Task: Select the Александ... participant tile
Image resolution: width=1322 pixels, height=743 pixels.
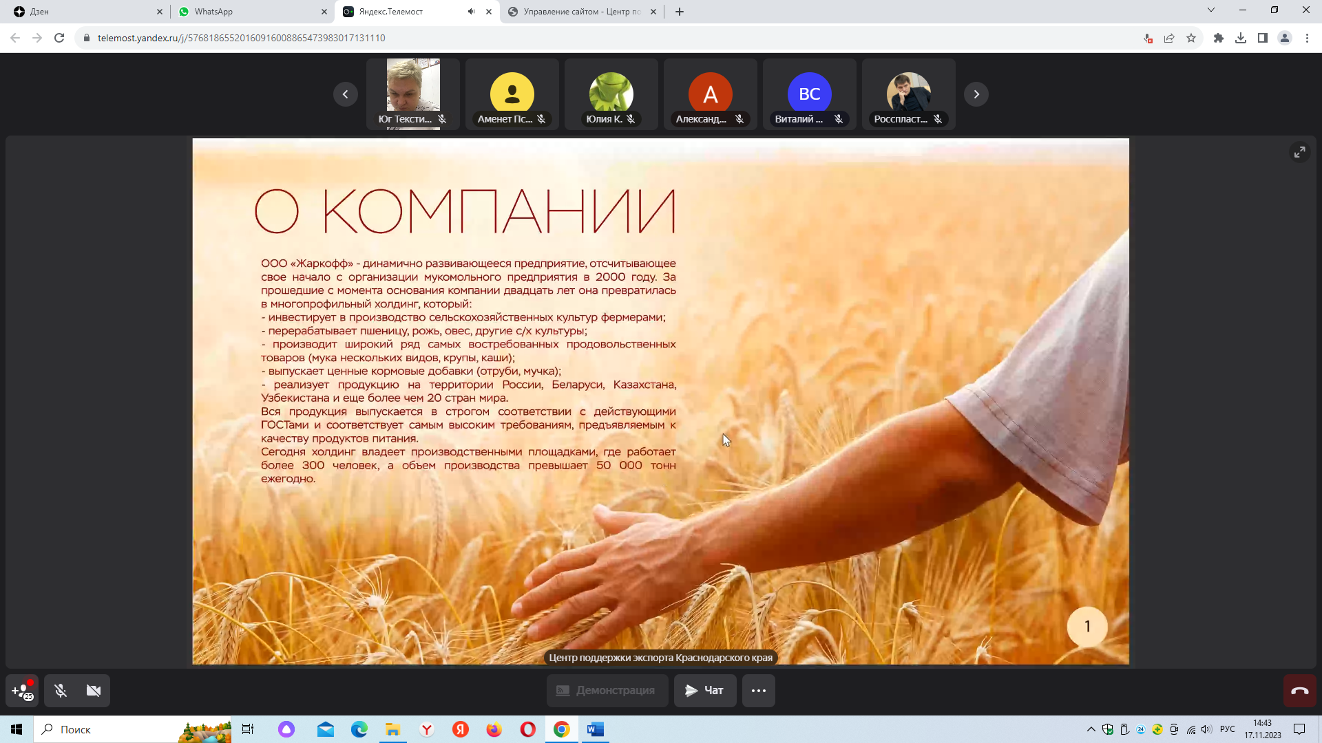Action: point(711,94)
